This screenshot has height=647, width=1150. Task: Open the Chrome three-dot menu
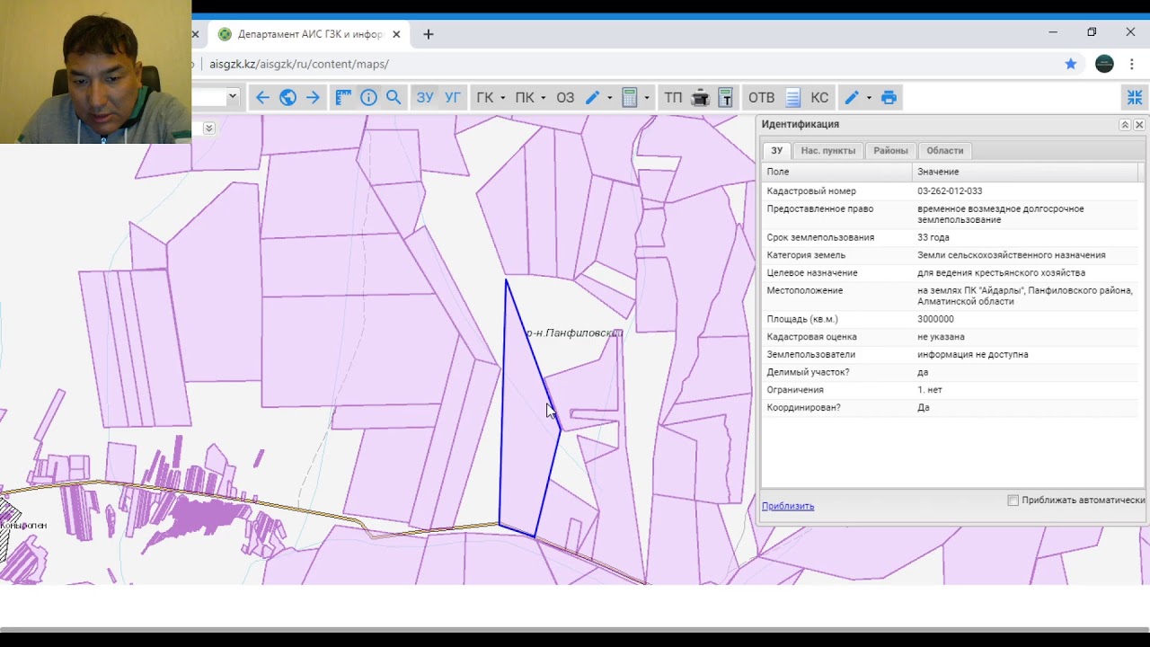tap(1132, 64)
